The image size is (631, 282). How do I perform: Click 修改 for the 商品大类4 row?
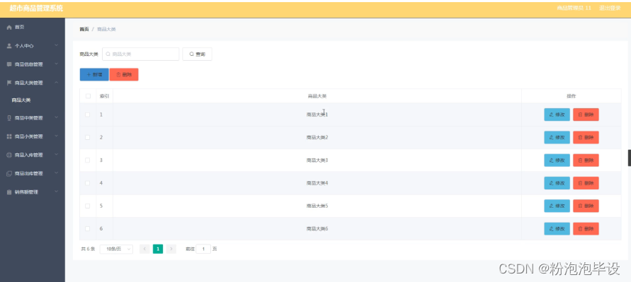pos(557,183)
